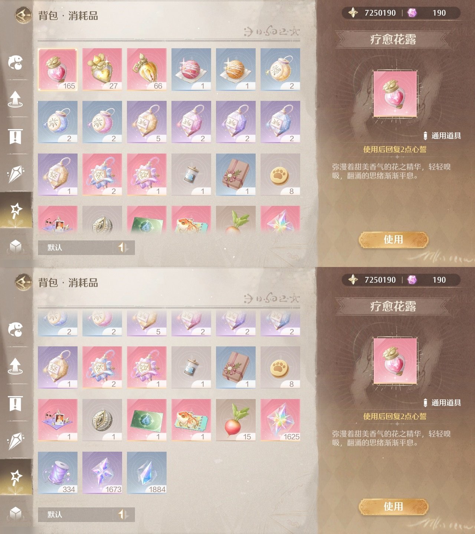Click the 使用 button in the lower panel
Screen dimensions: 475x534
click(393, 507)
